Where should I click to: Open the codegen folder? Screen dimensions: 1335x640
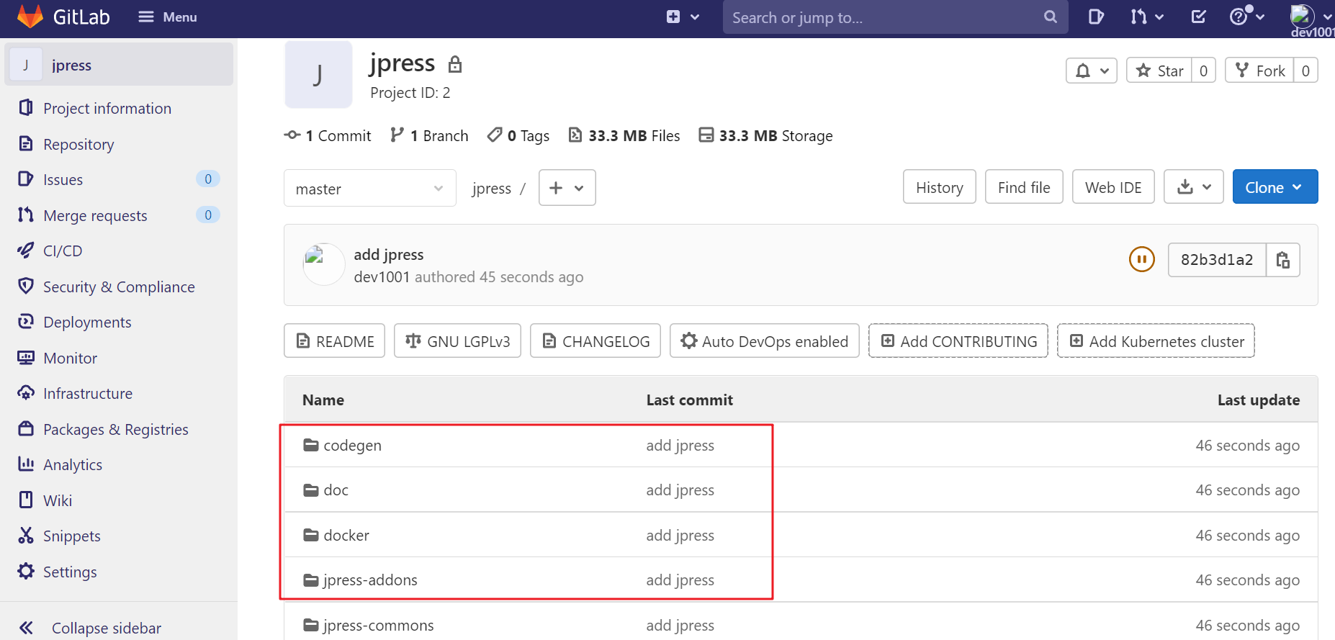point(352,445)
